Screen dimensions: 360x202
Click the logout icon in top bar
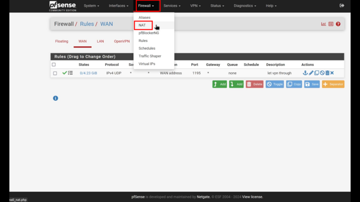342,5
